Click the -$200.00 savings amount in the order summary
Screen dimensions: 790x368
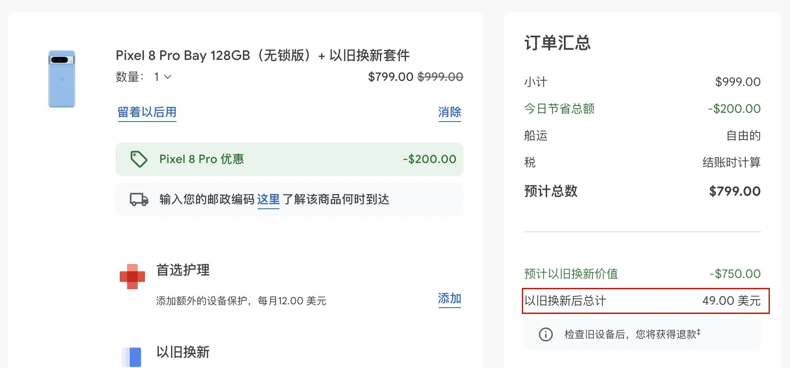(735, 109)
